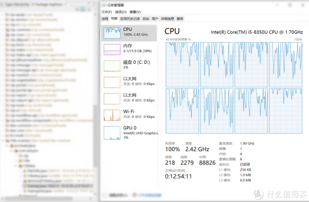Select the CPU usage thumbnail graph
Image resolution: width=309 pixels, height=202 pixels.
point(112,33)
